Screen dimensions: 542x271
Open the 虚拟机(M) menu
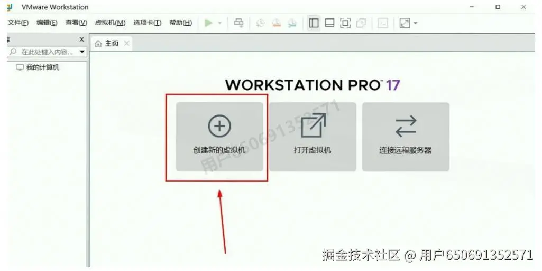pyautogui.click(x=111, y=23)
